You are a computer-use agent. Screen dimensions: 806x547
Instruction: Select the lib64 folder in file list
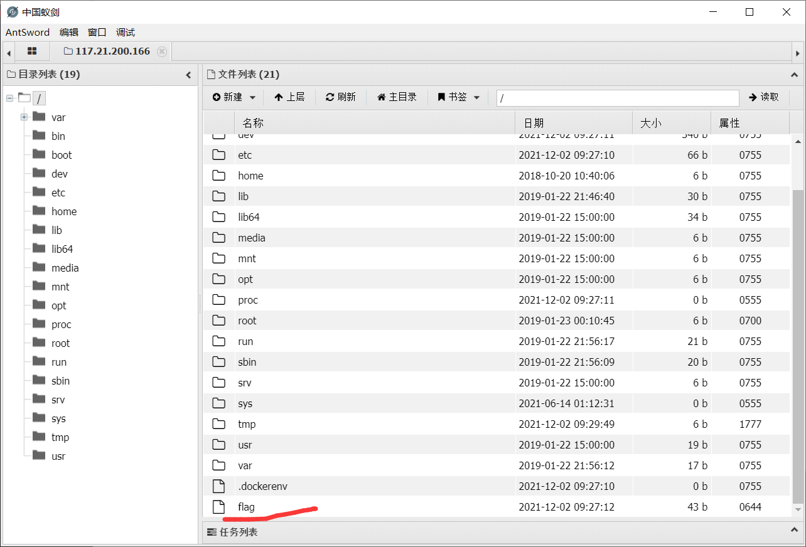point(249,217)
